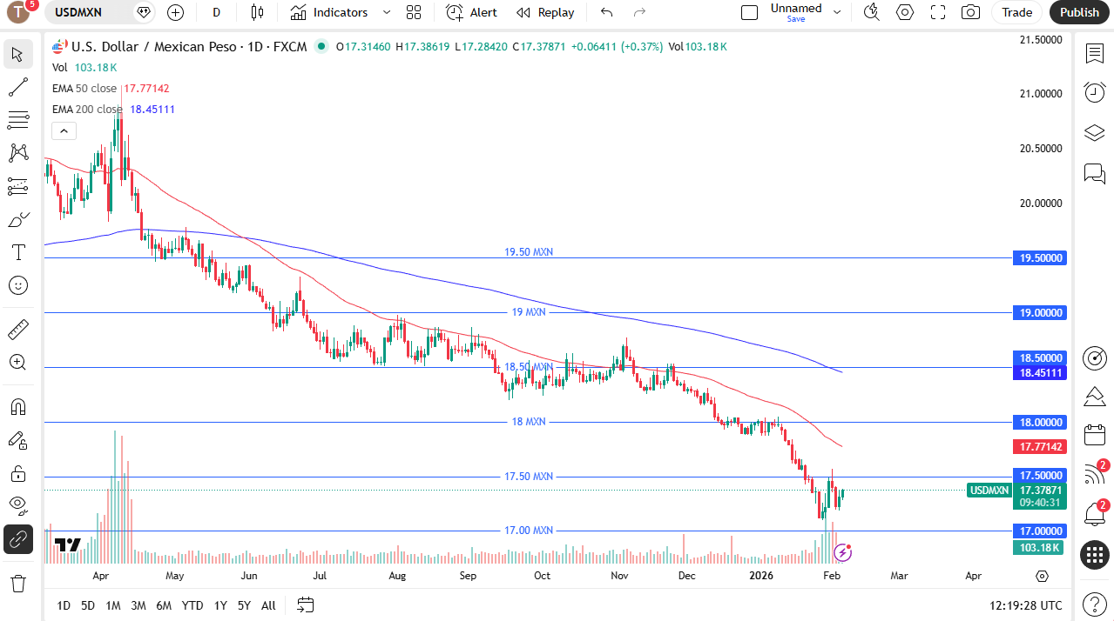
Task: Expand the indicators favorites dropdown arrow
Action: tap(387, 12)
